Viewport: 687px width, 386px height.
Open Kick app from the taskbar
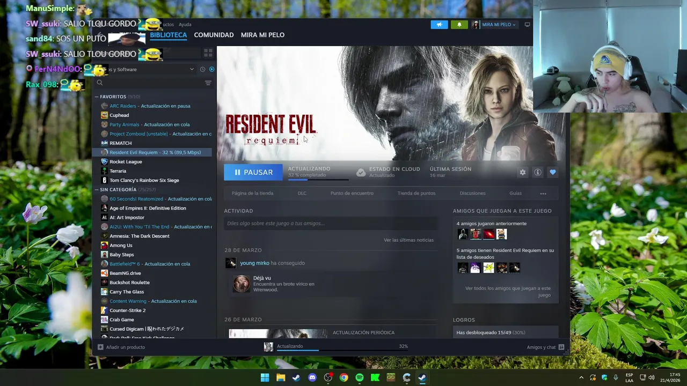tap(375, 377)
